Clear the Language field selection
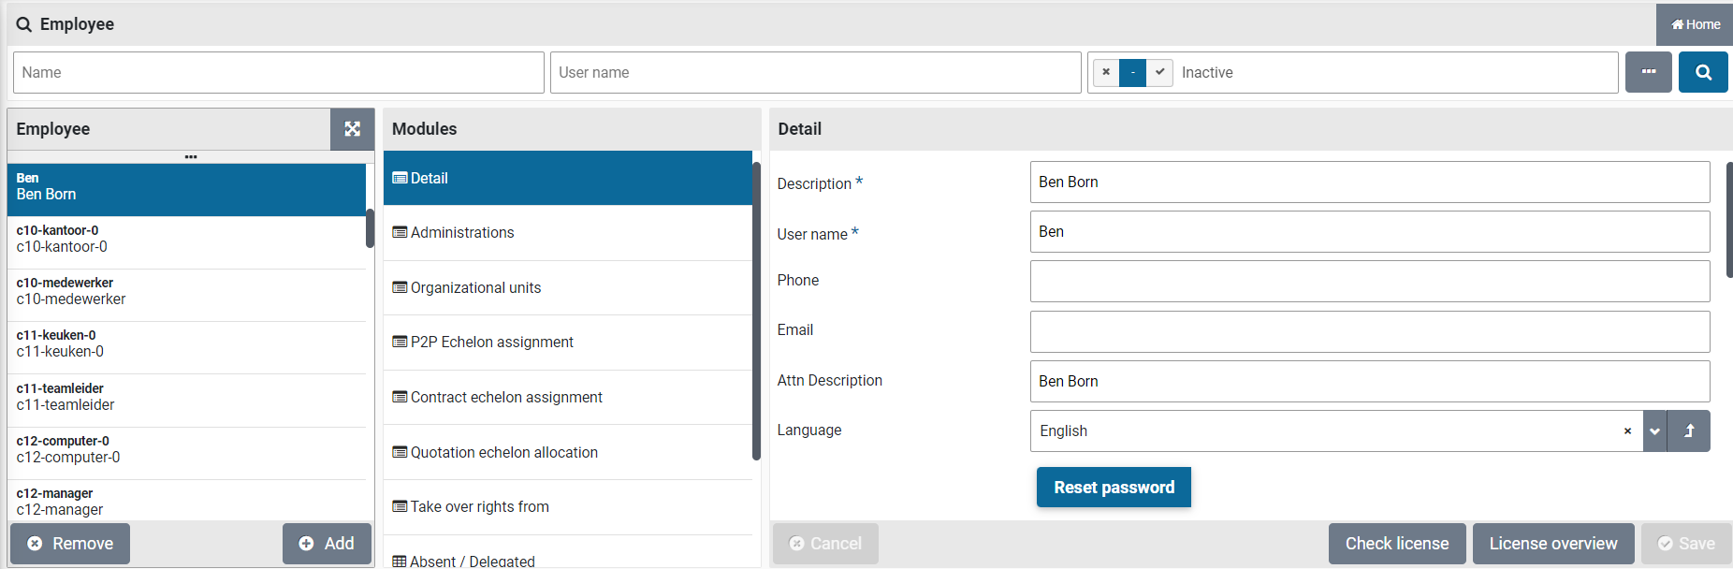The image size is (1733, 569). coord(1627,431)
